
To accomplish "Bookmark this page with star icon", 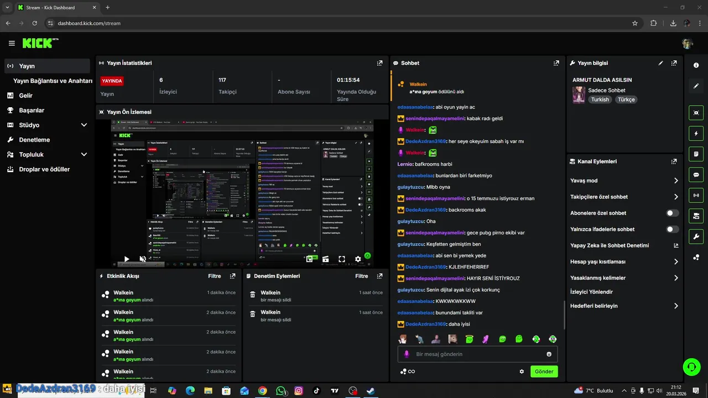I will pyautogui.click(x=635, y=23).
